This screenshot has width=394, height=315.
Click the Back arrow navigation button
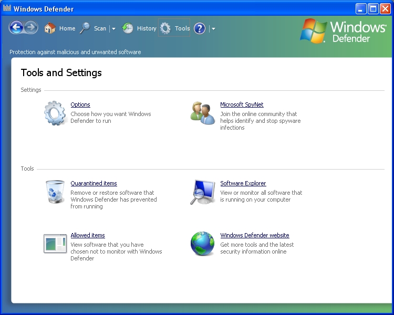[16, 28]
